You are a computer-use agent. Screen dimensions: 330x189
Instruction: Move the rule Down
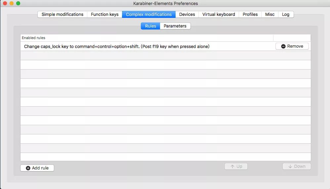tap(297, 166)
